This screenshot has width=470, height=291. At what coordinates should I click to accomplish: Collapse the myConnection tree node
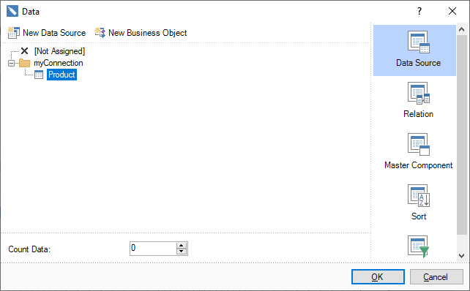pyautogui.click(x=12, y=63)
